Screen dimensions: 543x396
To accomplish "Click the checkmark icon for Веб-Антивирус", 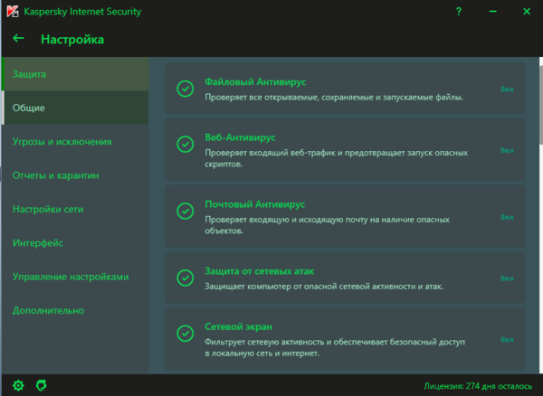I will [185, 145].
